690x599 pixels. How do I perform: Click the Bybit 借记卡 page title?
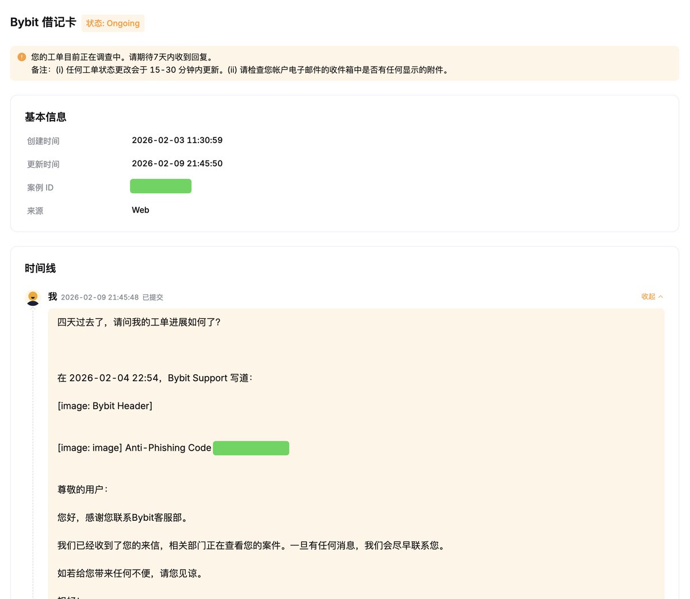point(43,22)
